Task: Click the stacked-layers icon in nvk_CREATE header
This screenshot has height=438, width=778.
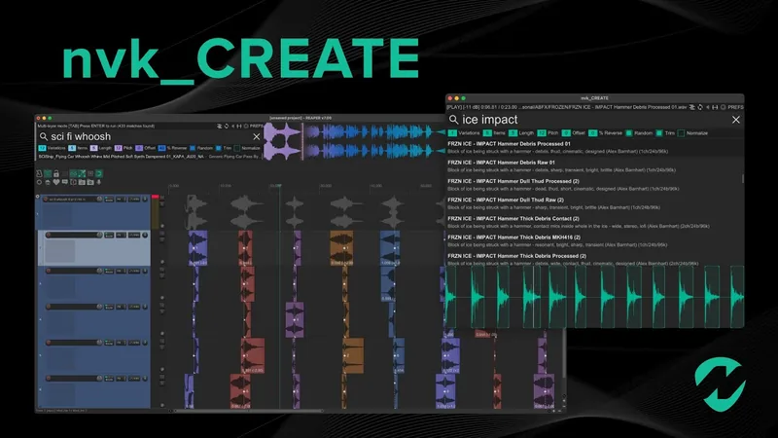Action: pos(692,107)
